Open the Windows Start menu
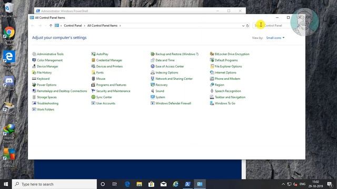This screenshot has width=337, height=189. coord(6,184)
